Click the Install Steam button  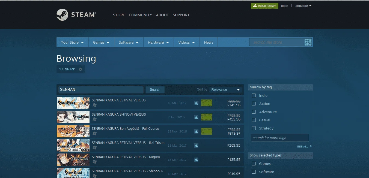tap(264, 6)
